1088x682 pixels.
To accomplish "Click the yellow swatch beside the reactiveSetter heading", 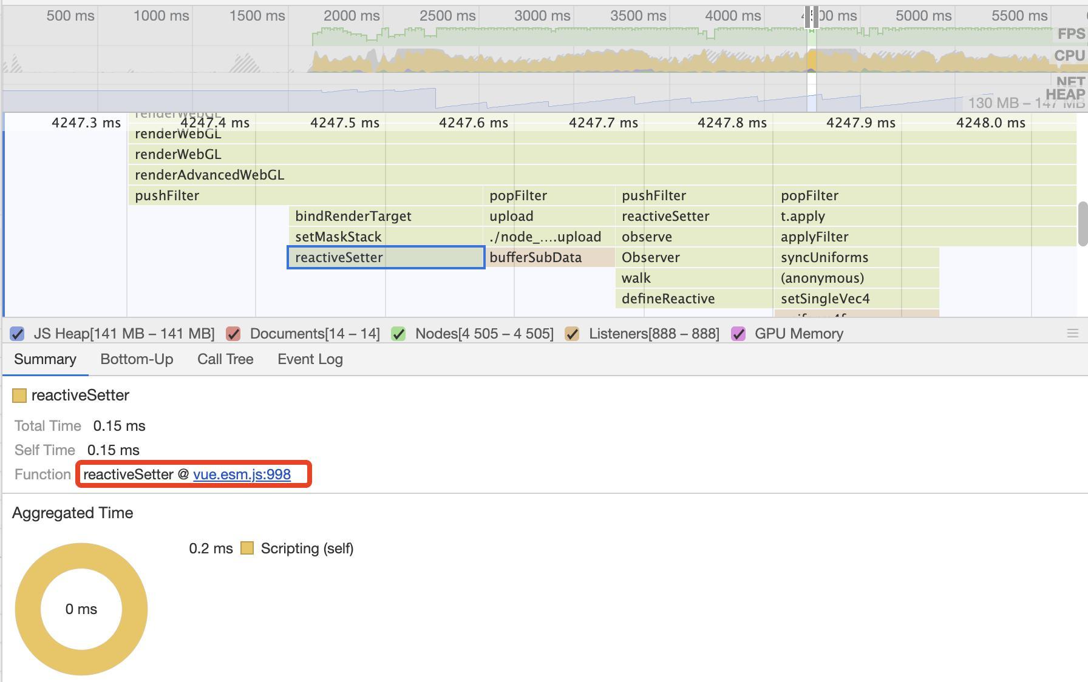I will point(19,396).
